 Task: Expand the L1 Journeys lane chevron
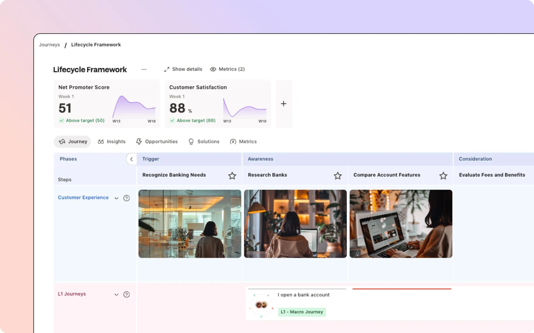click(117, 295)
